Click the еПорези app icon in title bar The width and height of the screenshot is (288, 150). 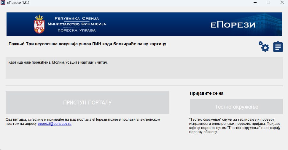(3, 2)
